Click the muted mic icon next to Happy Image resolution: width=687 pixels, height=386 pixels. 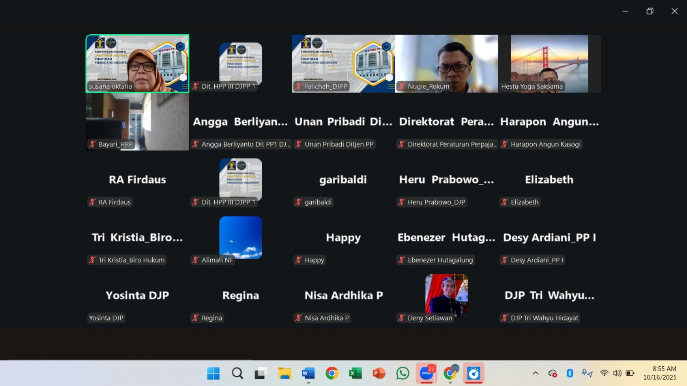(x=298, y=260)
